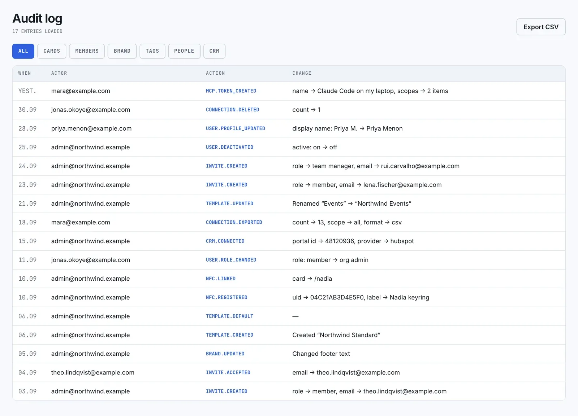Click BRAND.UPDATED action label
Viewport: 578px width, 416px height.
point(225,354)
